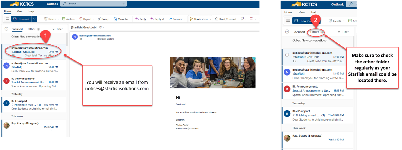
Task: Open Filter in the left screenshot's message list
Action: [x=57, y=29]
